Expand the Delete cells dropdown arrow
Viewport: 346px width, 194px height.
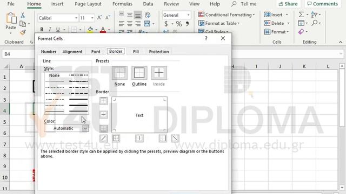[x=288, y=23]
